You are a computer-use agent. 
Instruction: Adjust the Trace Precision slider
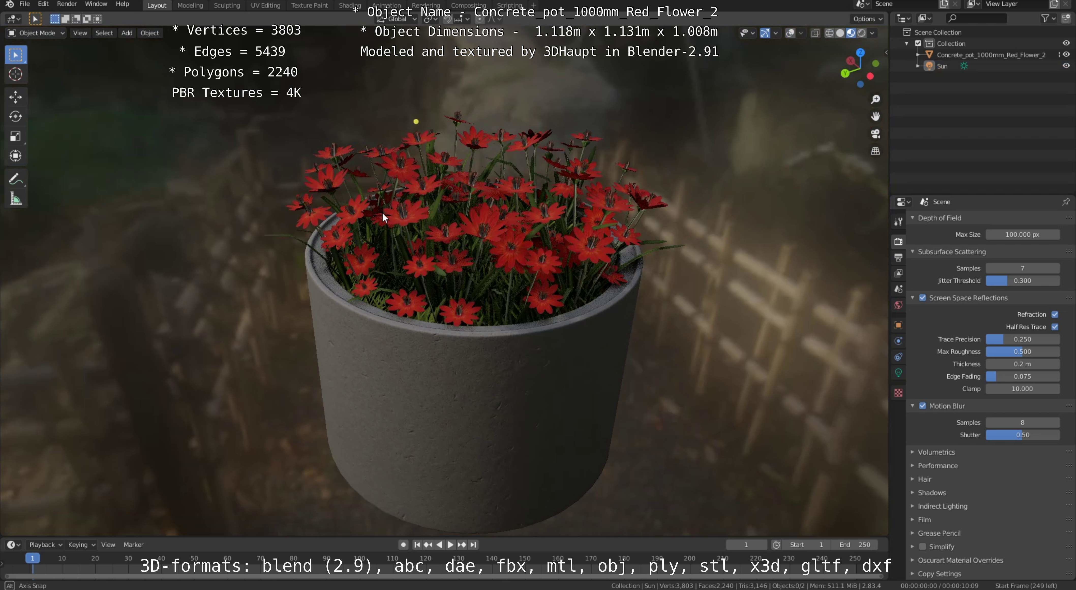[1023, 339]
